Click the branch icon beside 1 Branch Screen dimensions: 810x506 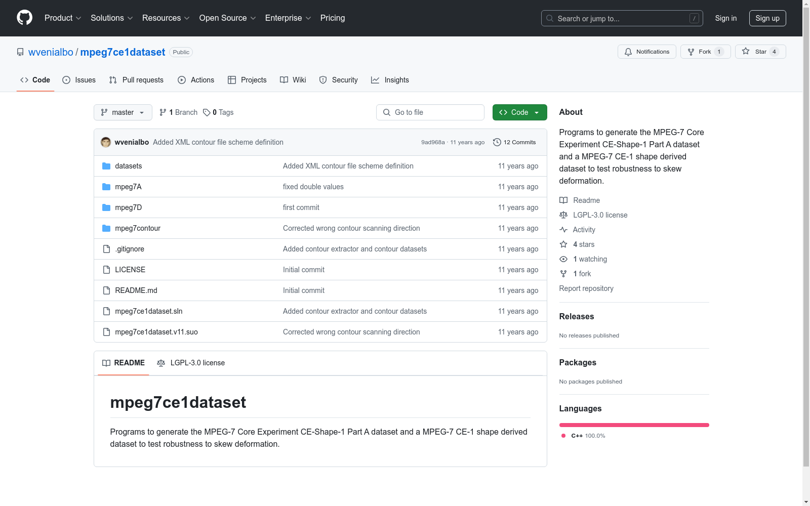163,112
